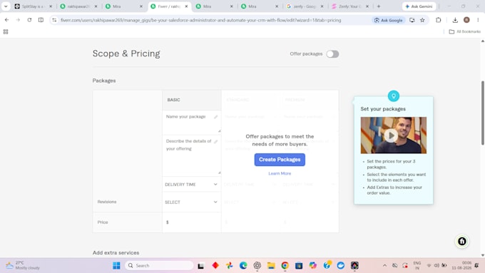Screen dimensions: 485x273
Task: Open the apps grid icon in bookmarks bar
Action: click(6, 31)
